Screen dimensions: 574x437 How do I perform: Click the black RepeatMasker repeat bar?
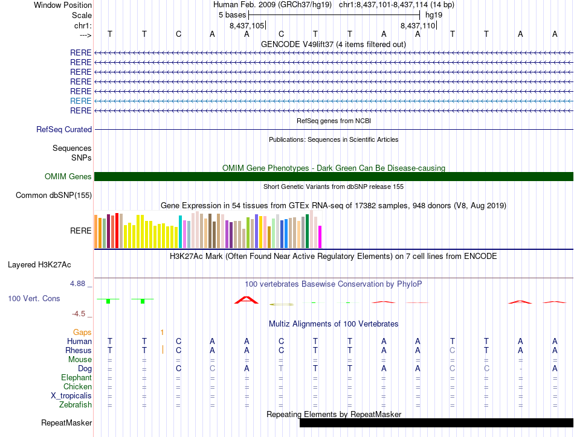point(436,423)
